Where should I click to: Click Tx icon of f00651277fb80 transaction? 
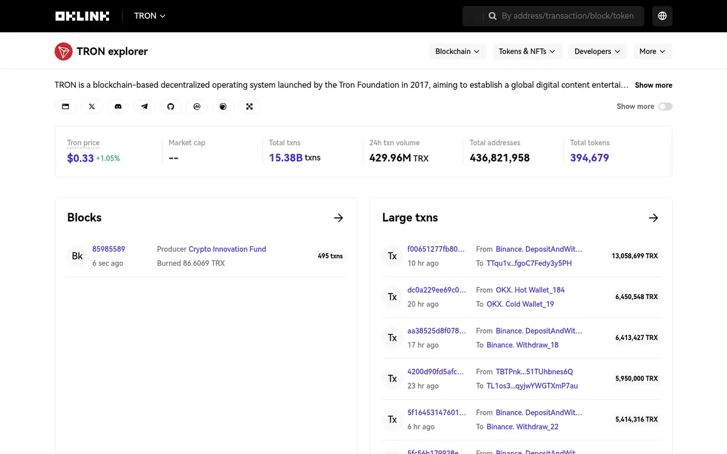click(x=393, y=256)
